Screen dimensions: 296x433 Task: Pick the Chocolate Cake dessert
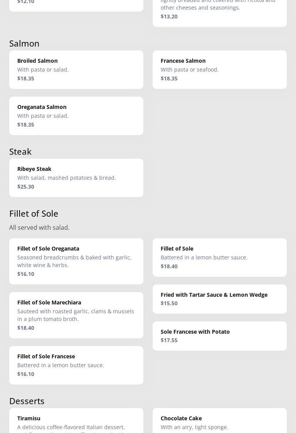coord(220,421)
